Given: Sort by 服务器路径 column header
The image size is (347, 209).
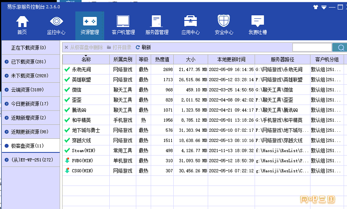Looking at the screenshot, I should pyautogui.click(x=283, y=60).
